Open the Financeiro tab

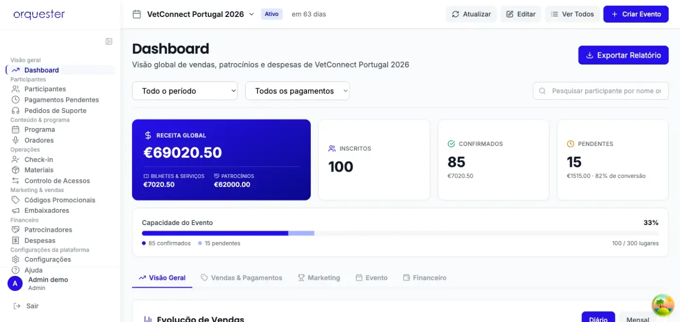425,278
